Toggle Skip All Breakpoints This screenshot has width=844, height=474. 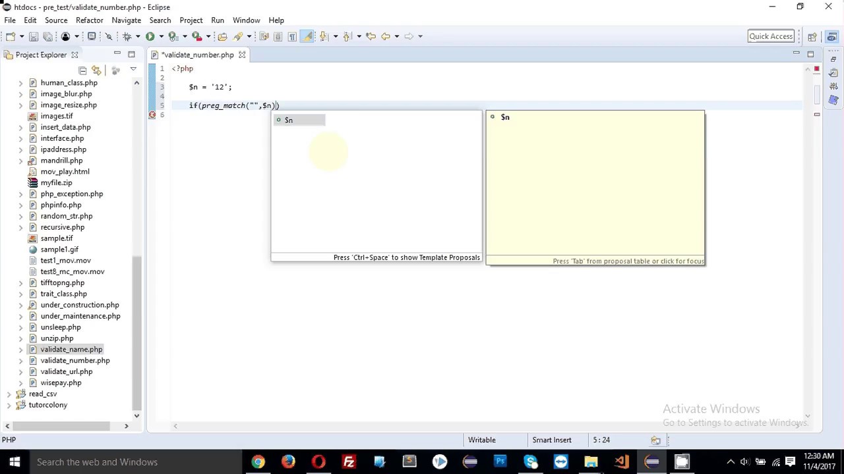(x=109, y=36)
